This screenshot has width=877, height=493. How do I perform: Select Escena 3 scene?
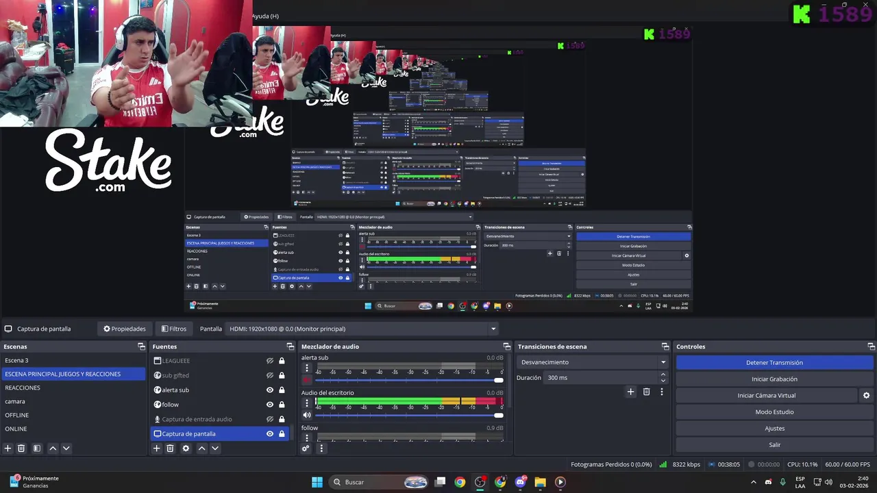click(x=73, y=360)
